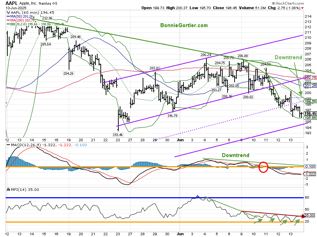The height and width of the screenshot is (237, 317).
Task: Click the 200.02 price label
Action: 248,97
